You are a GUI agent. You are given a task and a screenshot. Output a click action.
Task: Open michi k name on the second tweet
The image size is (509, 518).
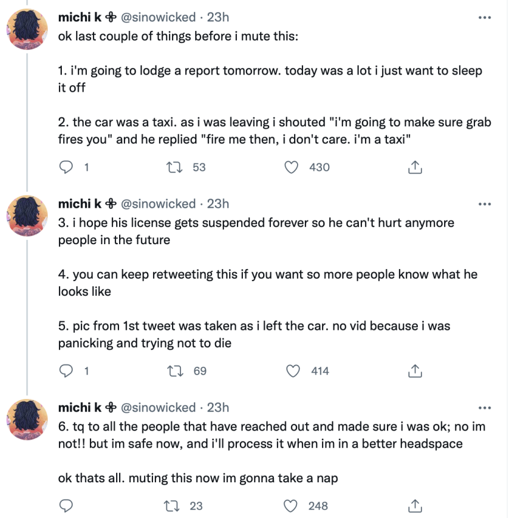80,204
